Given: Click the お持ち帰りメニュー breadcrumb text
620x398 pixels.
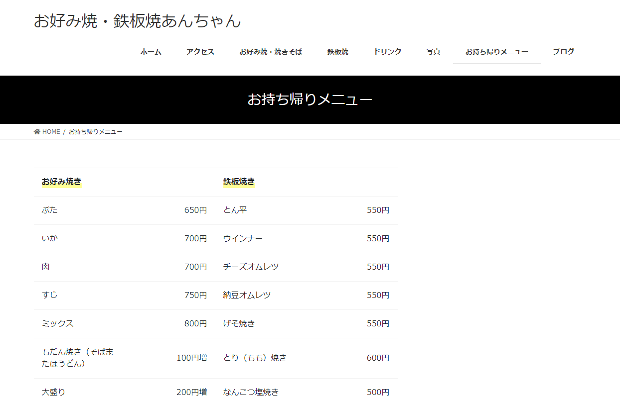Looking at the screenshot, I should 96,132.
